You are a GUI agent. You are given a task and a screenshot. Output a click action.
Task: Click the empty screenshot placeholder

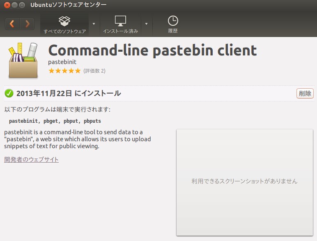click(x=245, y=182)
